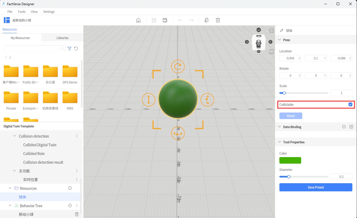The width and height of the screenshot is (357, 218).
Task: Click the duplicate document icon in the toolbar
Action: pyautogui.click(x=207, y=20)
